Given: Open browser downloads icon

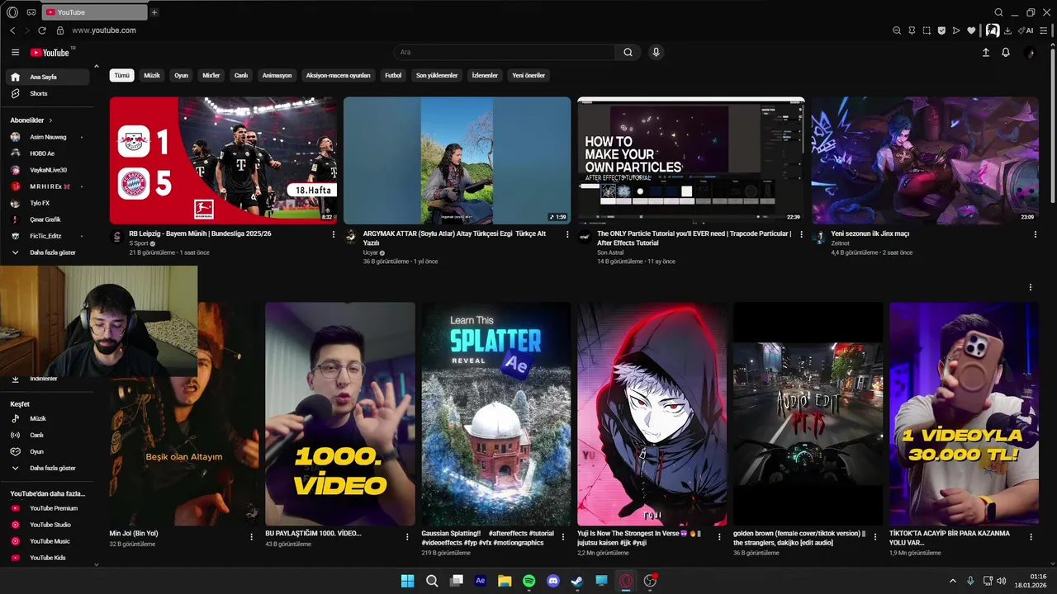Looking at the screenshot, I should click(1007, 31).
